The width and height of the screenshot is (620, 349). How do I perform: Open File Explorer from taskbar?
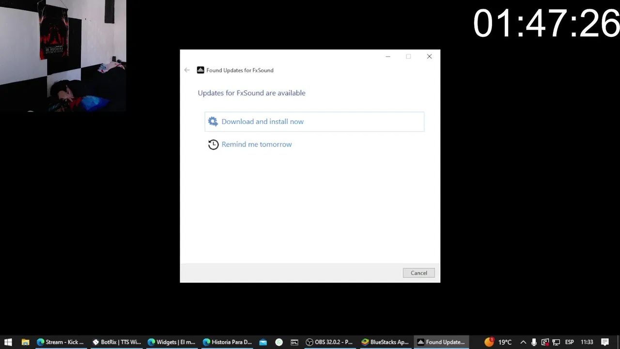click(x=25, y=342)
